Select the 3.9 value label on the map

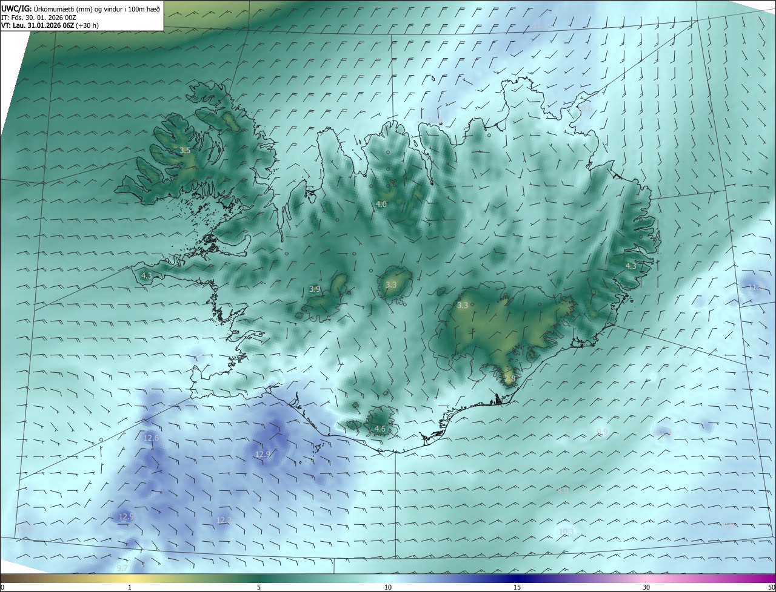(x=315, y=289)
